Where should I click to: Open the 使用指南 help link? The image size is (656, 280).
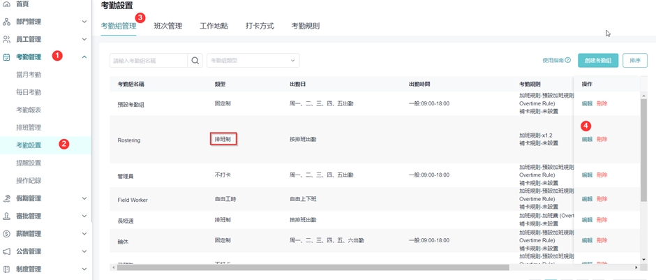click(x=556, y=61)
